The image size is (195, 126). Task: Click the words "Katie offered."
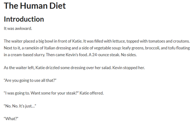coord(92,93)
